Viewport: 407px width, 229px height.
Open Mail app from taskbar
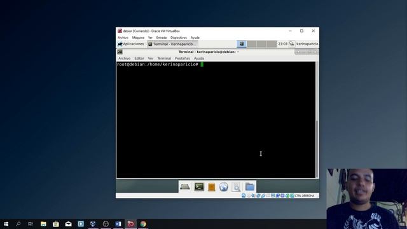(x=68, y=224)
